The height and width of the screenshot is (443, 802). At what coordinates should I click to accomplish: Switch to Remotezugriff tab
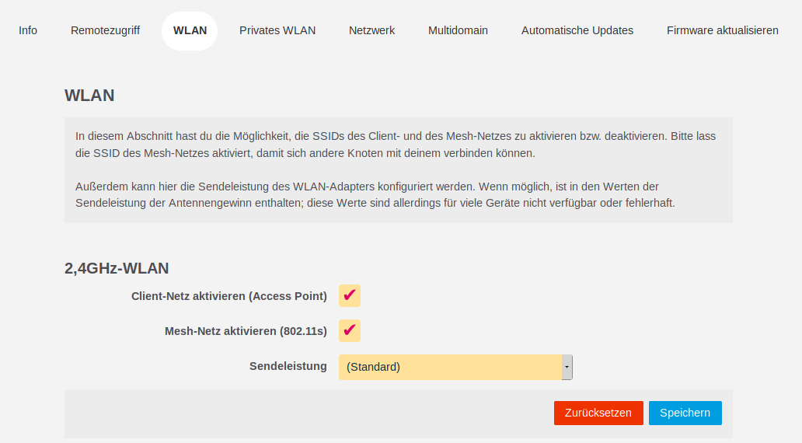(105, 30)
